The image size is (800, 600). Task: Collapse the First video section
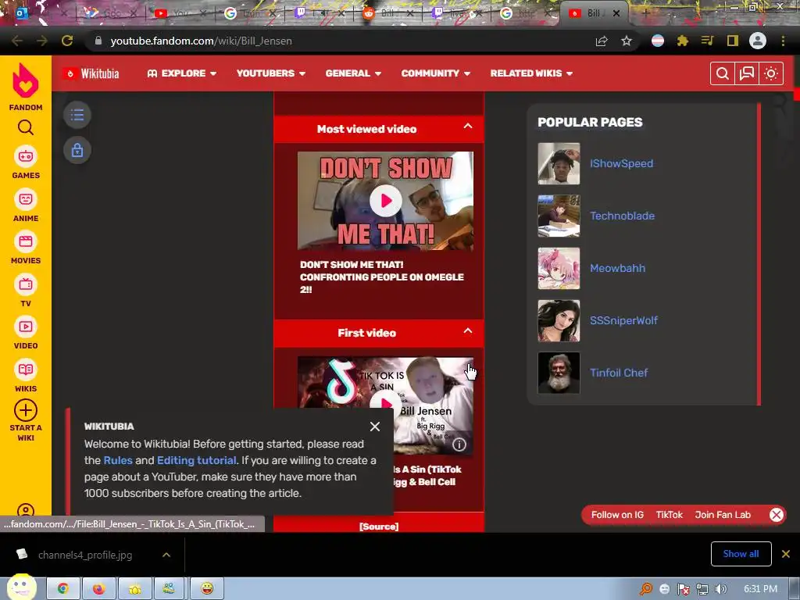click(x=468, y=330)
